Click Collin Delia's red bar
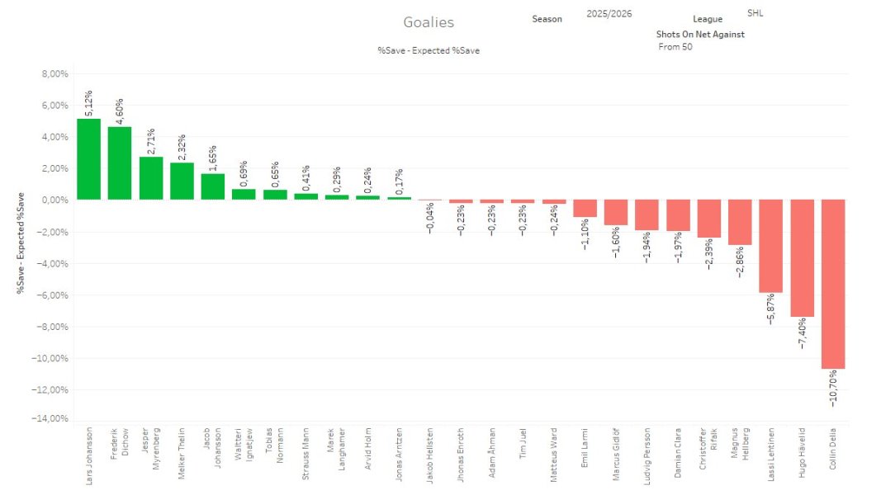 [x=833, y=284]
